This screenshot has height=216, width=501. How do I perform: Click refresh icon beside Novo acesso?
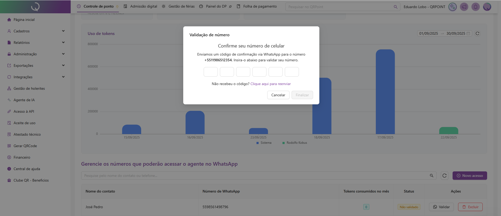444,176
